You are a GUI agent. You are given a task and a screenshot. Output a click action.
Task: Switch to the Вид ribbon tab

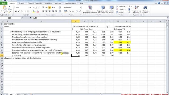click(82, 3)
